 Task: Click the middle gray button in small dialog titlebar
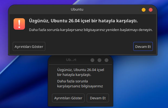click(99, 60)
